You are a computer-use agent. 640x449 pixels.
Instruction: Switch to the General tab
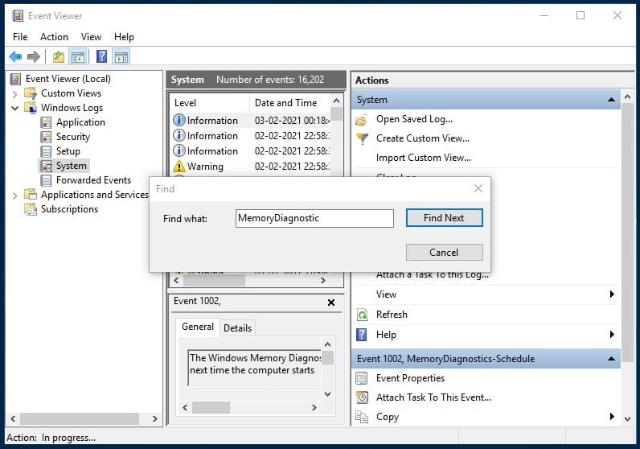[x=198, y=327]
